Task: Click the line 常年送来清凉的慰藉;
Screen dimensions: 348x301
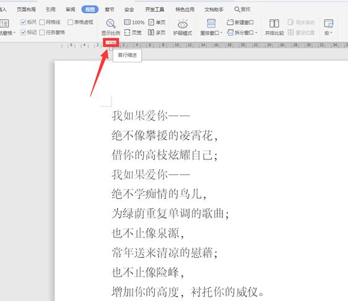Action: [x=165, y=252]
